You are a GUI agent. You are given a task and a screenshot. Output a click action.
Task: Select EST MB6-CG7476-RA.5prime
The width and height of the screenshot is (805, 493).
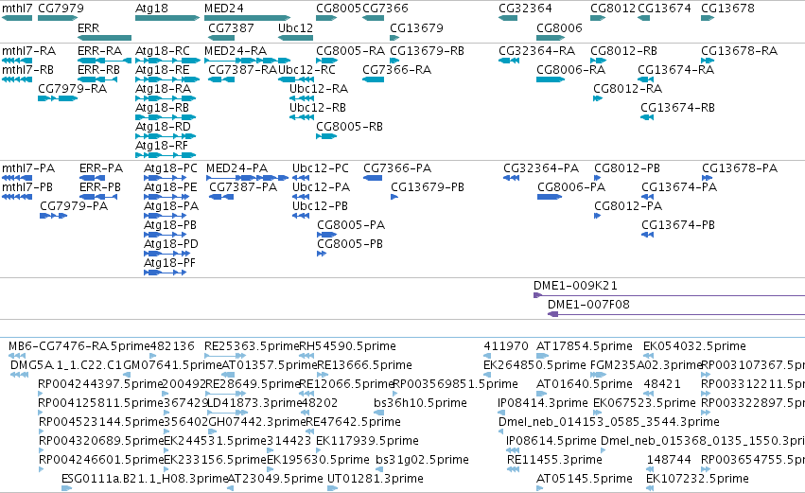(79, 346)
